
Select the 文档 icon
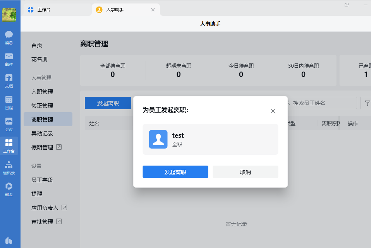pos(9,80)
